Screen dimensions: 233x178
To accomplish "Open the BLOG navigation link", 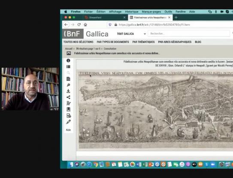I will click(x=198, y=42).
